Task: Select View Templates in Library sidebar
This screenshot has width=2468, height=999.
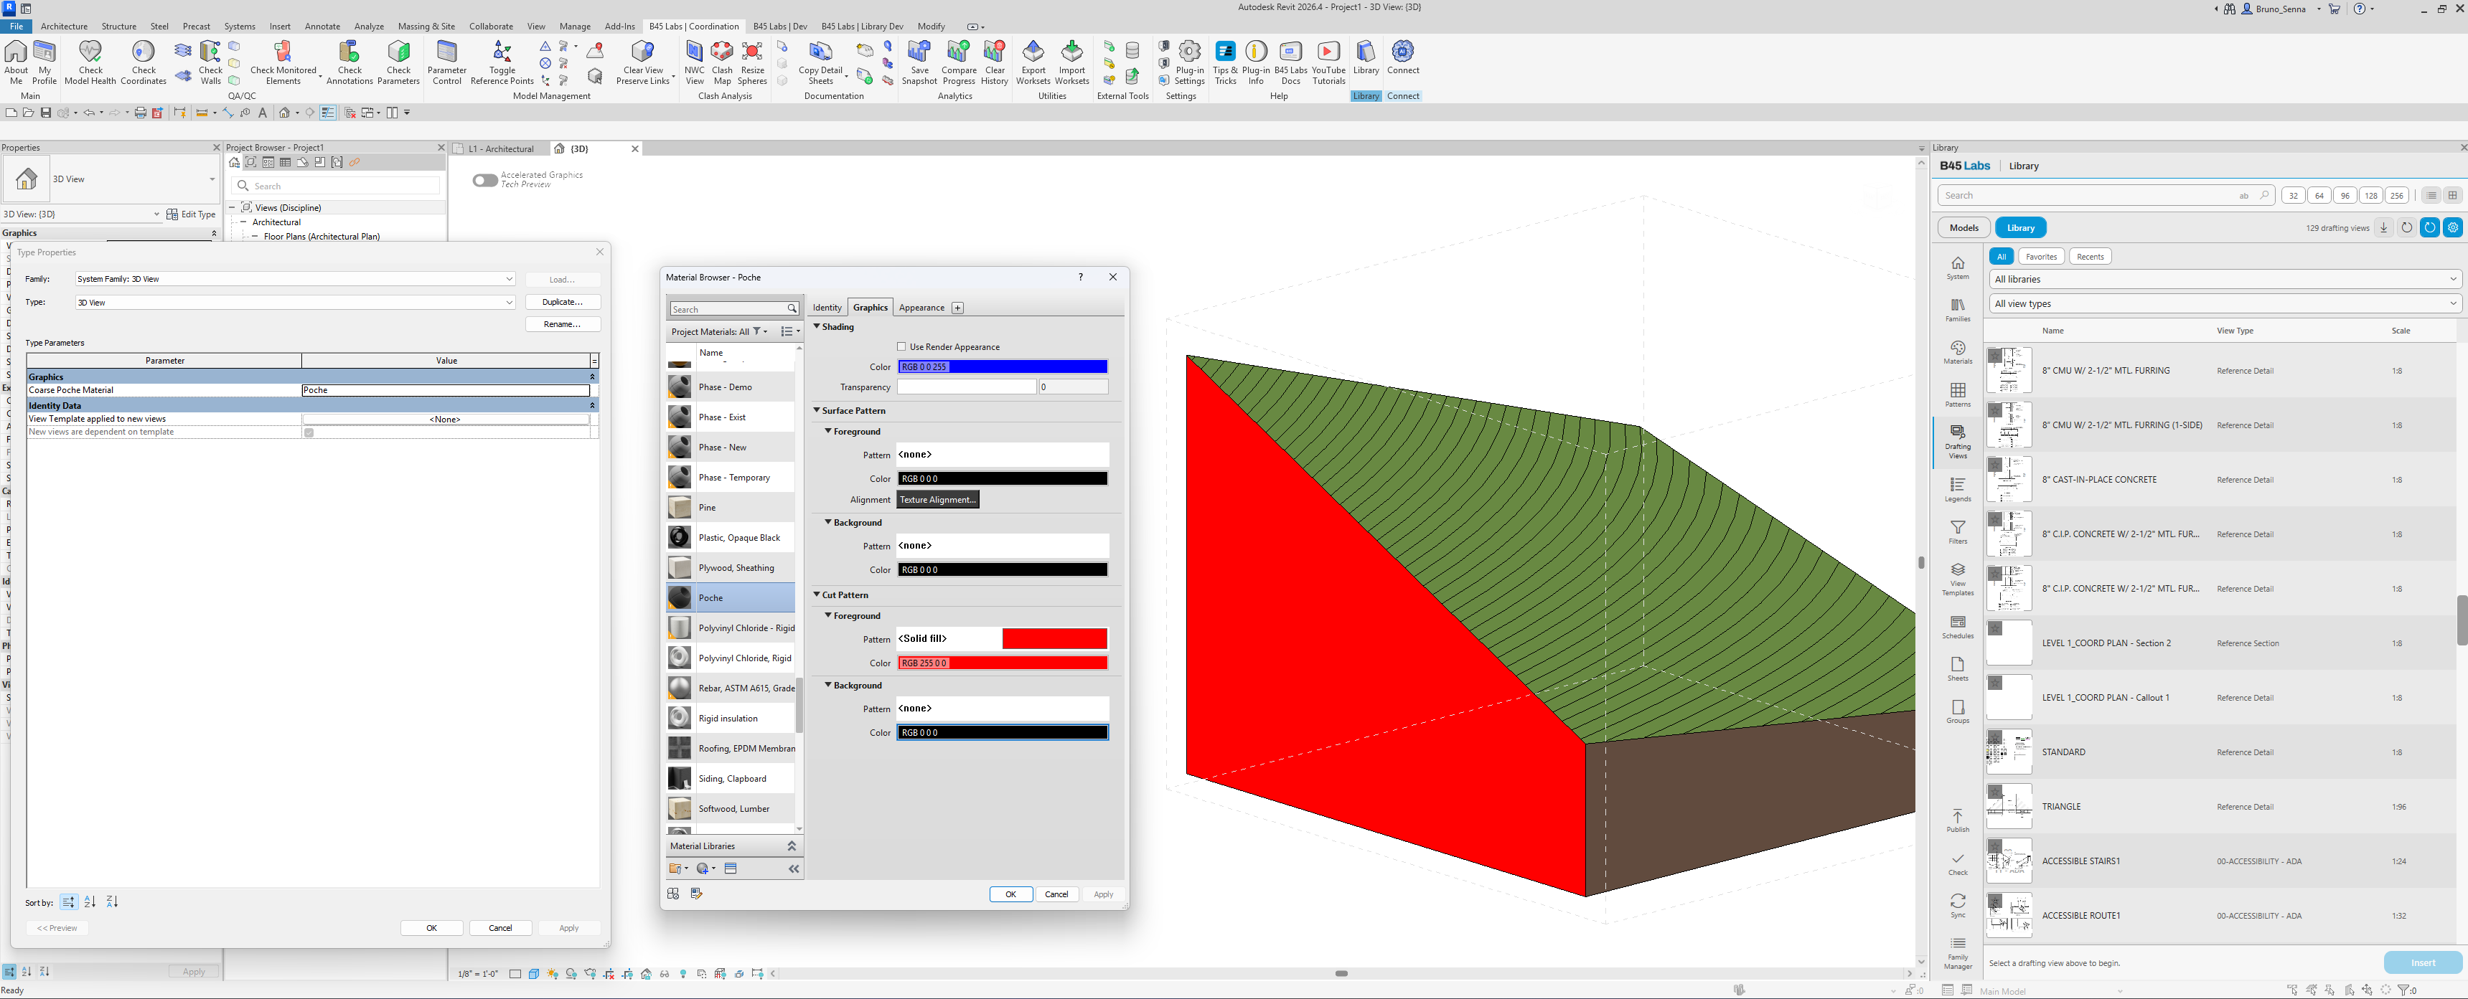Action: (x=1957, y=579)
